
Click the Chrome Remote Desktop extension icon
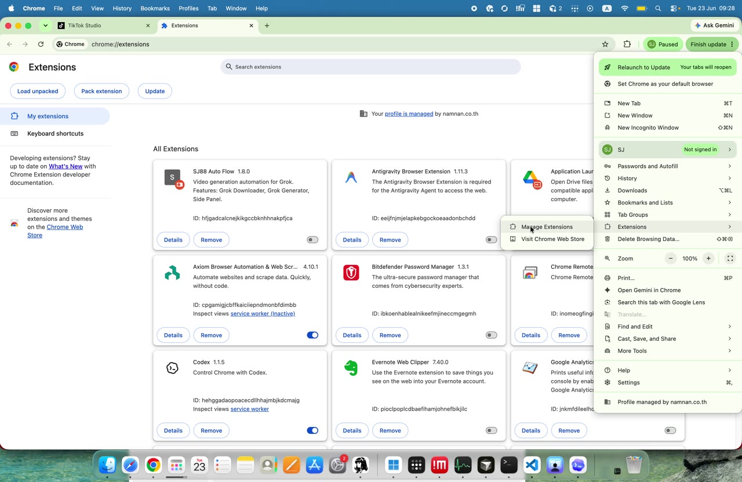pos(530,273)
